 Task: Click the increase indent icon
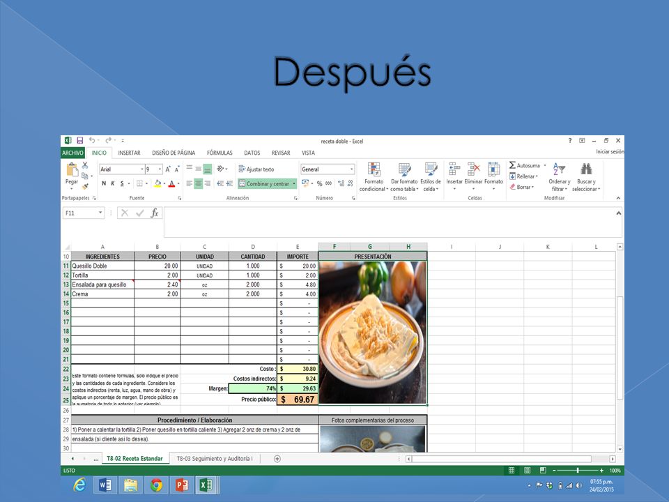coord(229,183)
